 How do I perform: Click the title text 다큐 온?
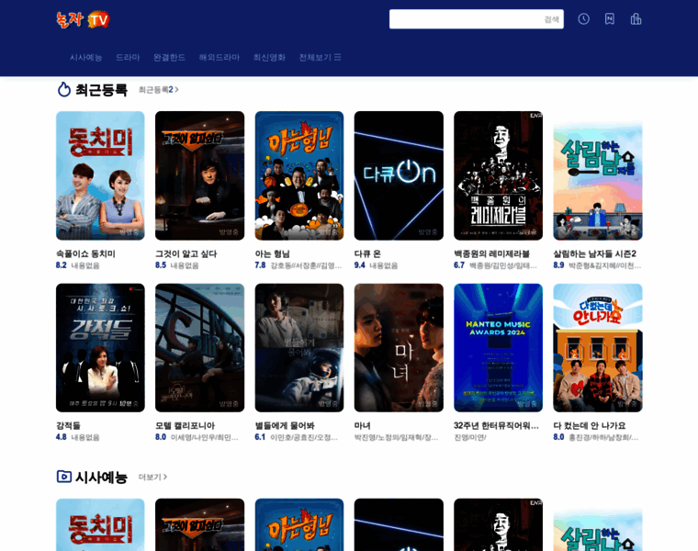[367, 253]
